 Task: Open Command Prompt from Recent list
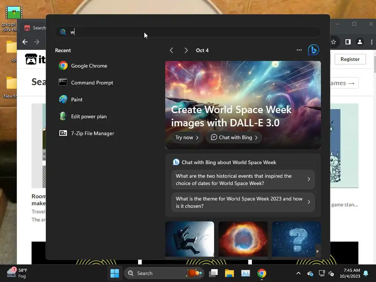click(86, 83)
